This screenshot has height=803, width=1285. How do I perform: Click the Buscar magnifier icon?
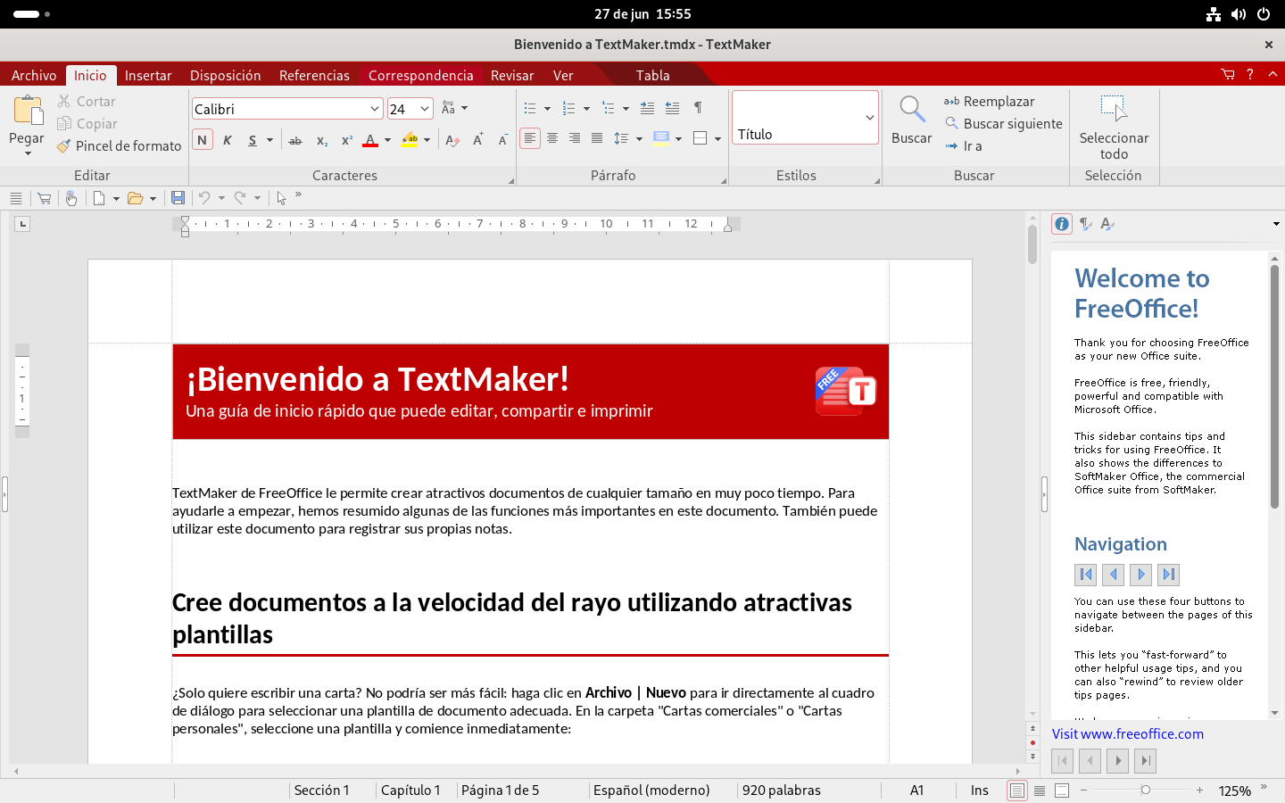click(911, 110)
